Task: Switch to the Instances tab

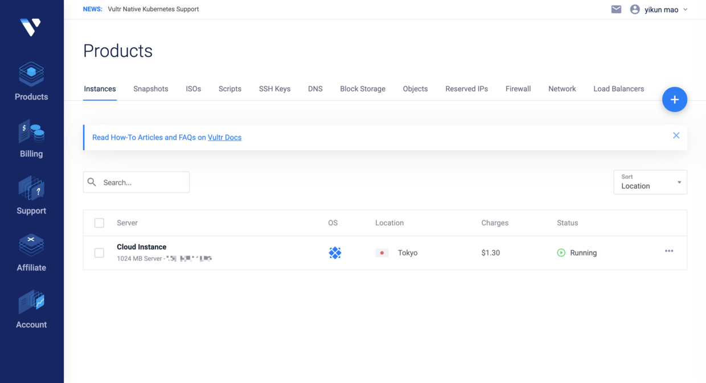Action: 100,89
